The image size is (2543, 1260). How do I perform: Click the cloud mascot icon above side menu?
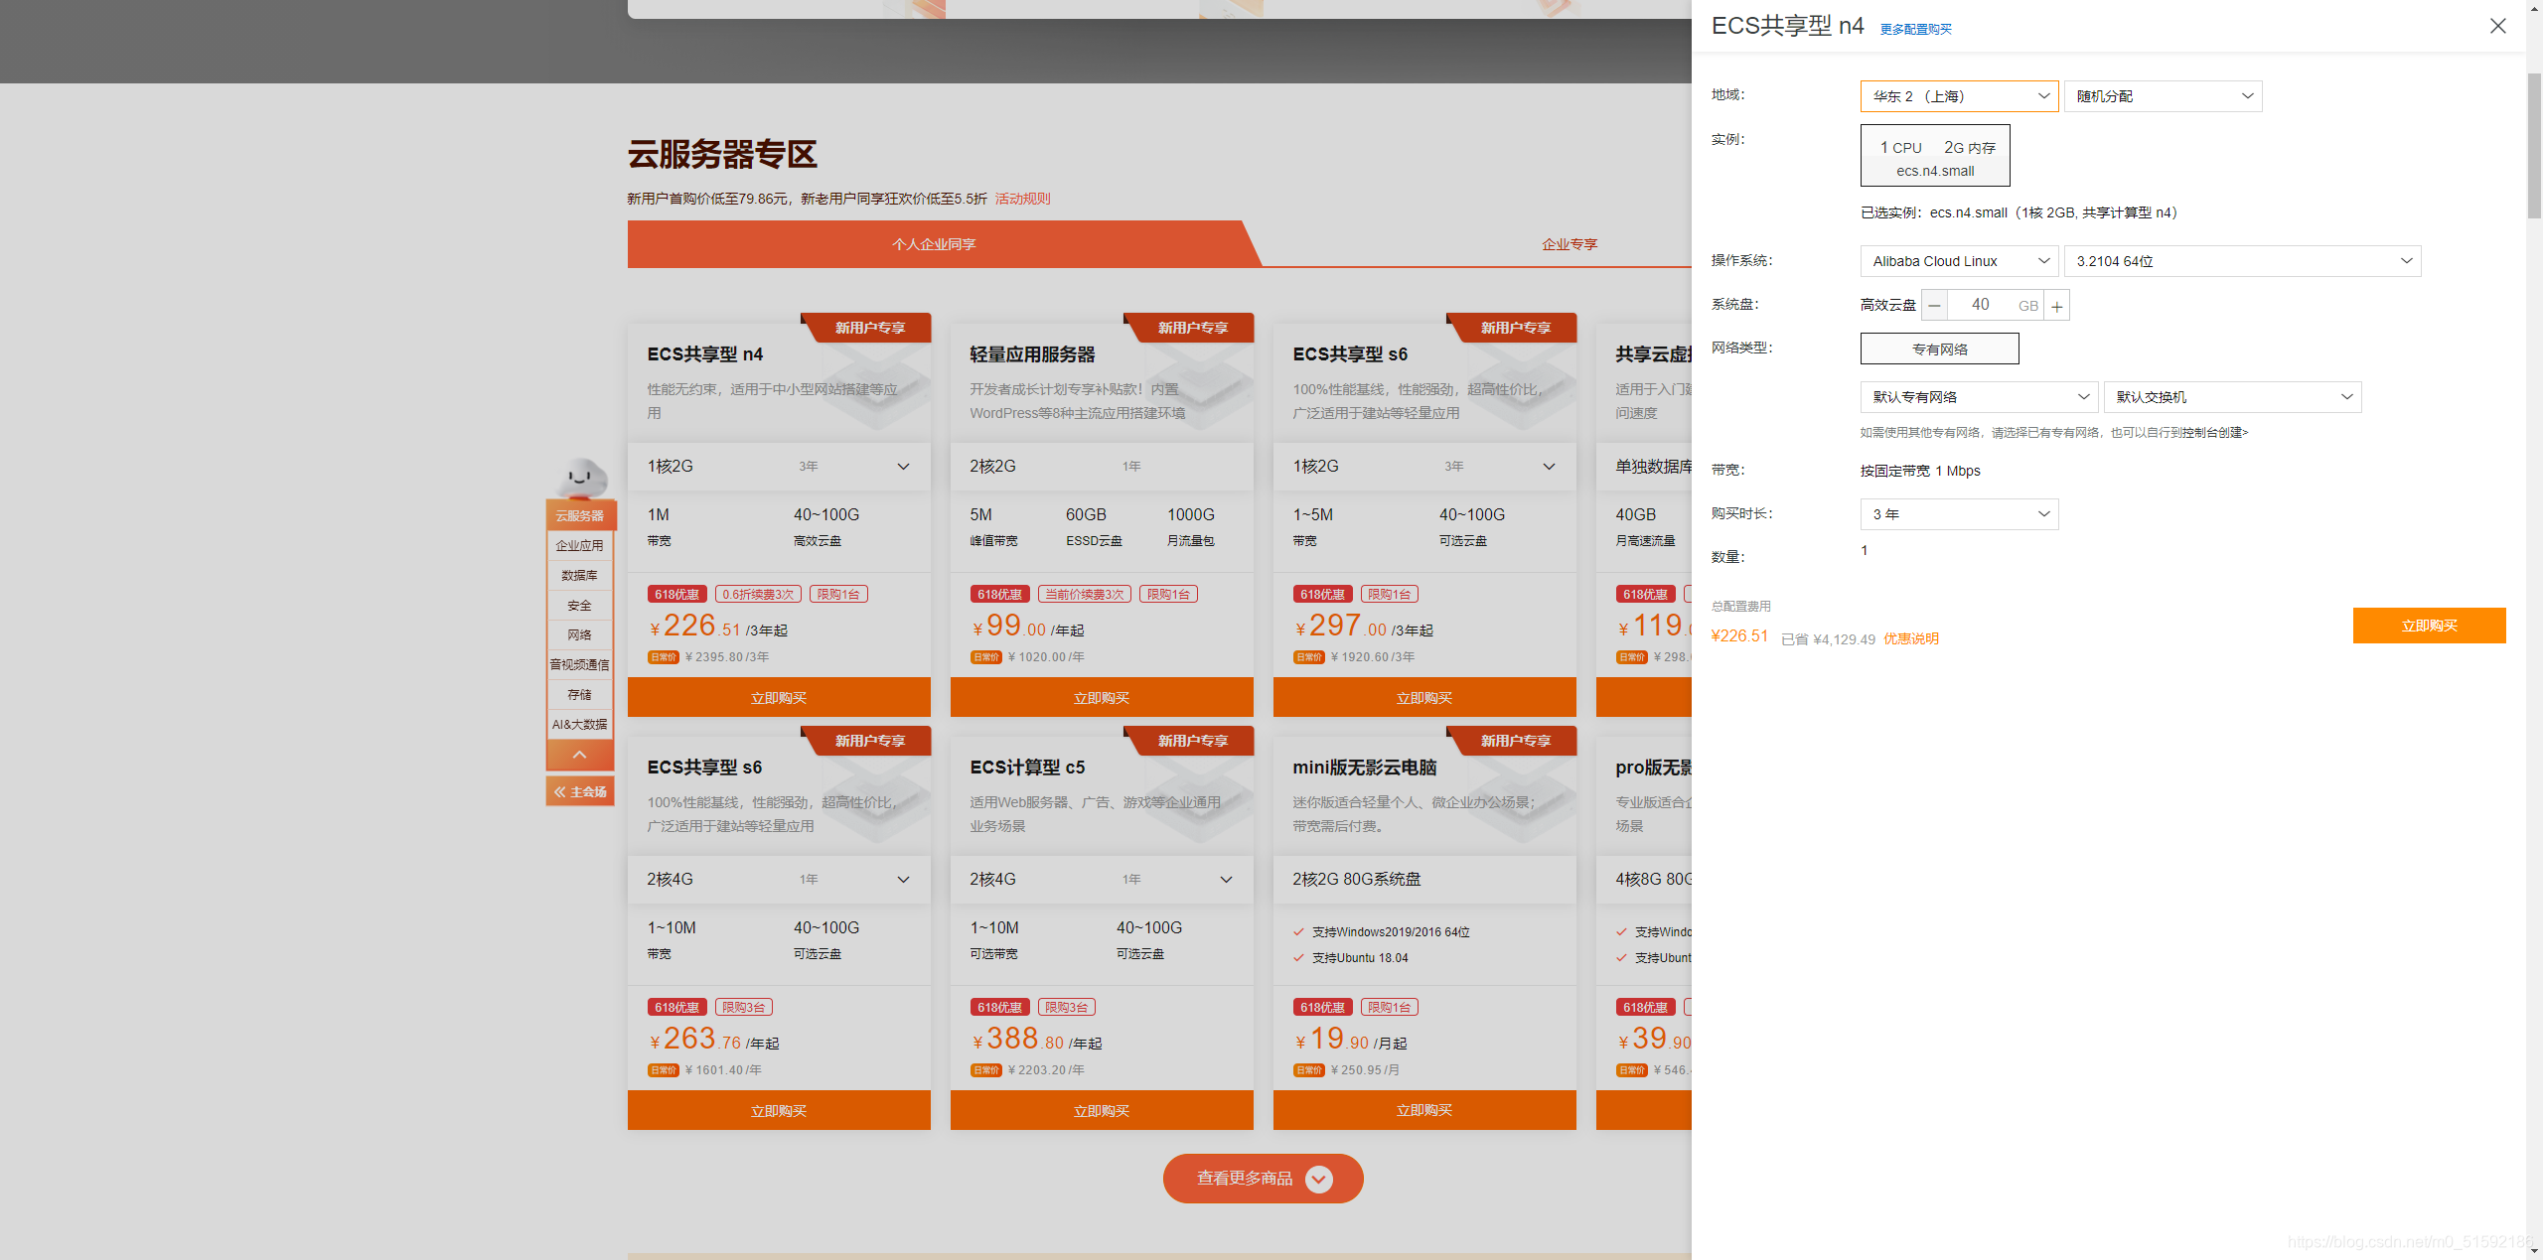click(581, 478)
